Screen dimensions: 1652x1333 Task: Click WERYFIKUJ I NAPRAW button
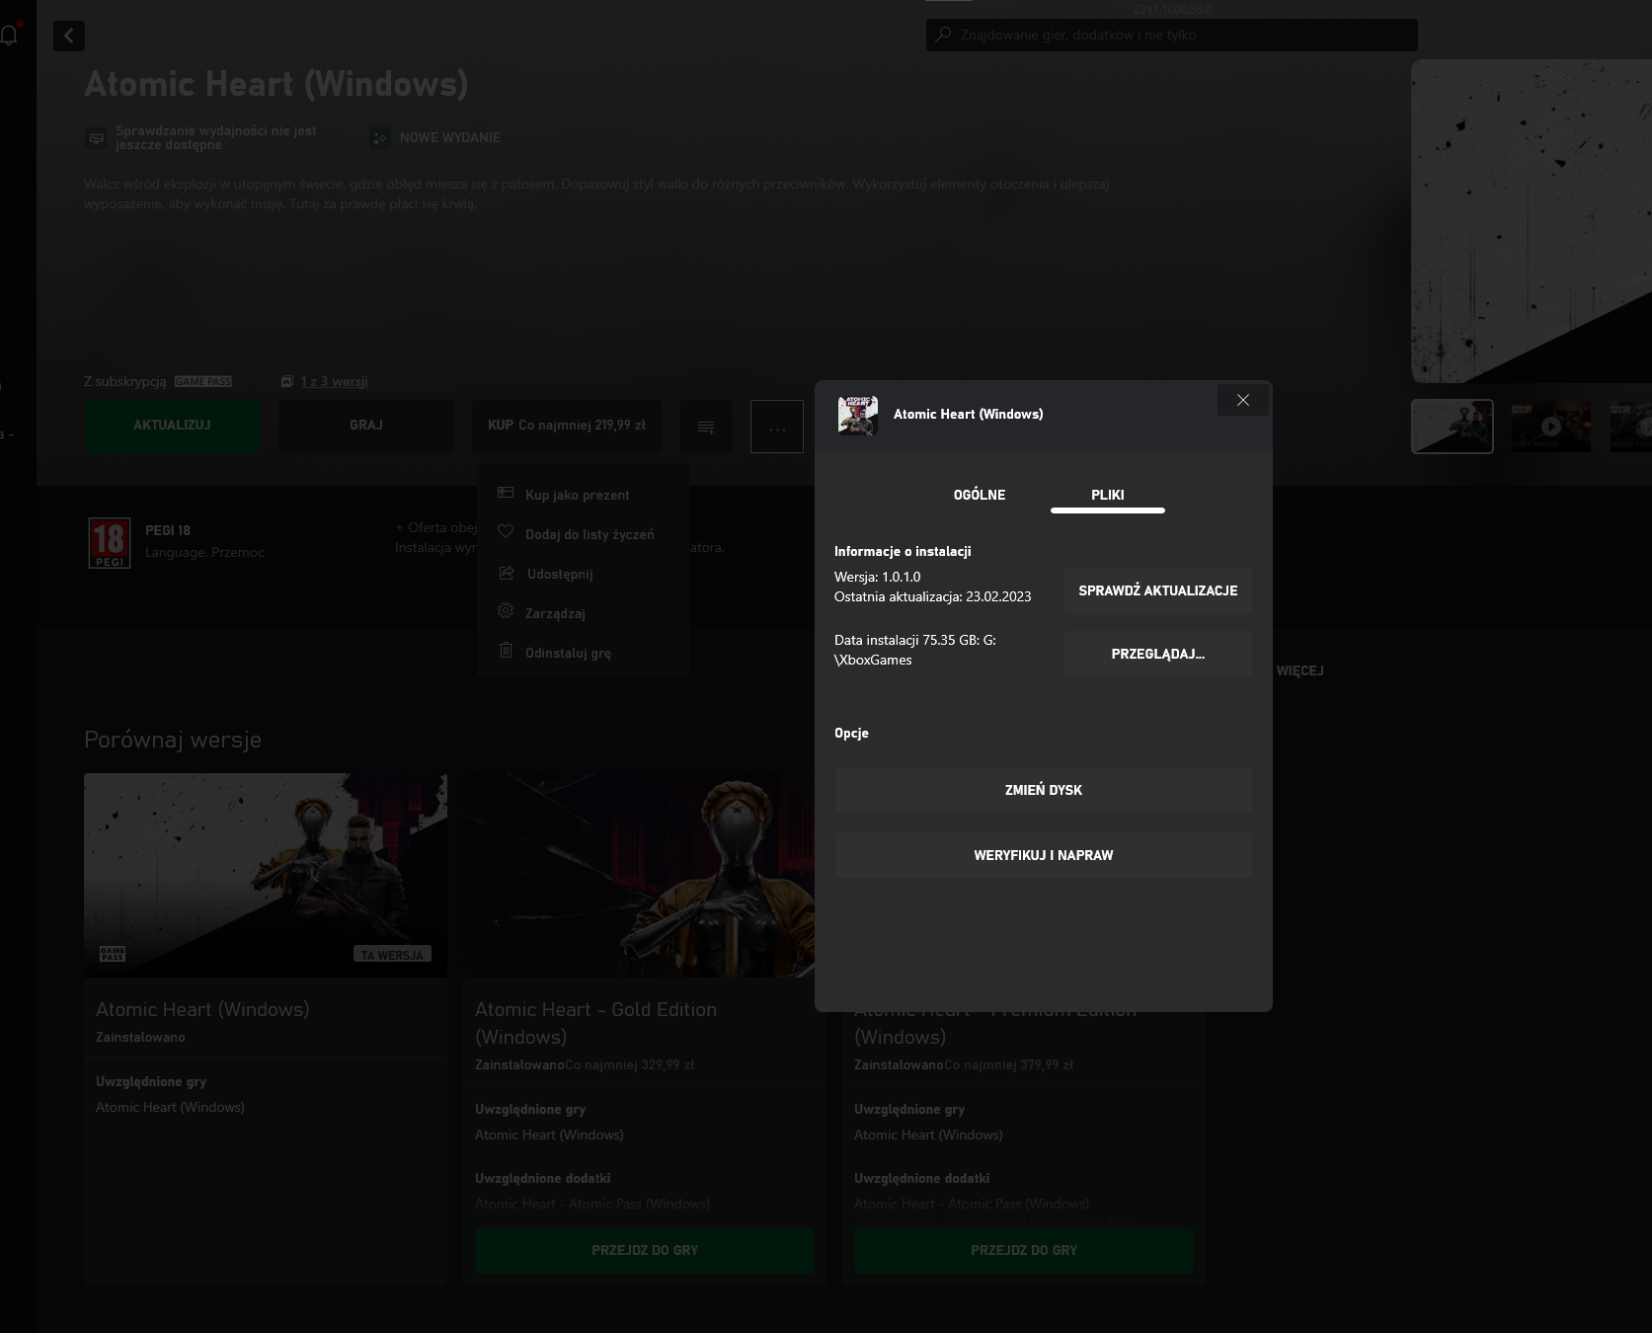[1043, 855]
